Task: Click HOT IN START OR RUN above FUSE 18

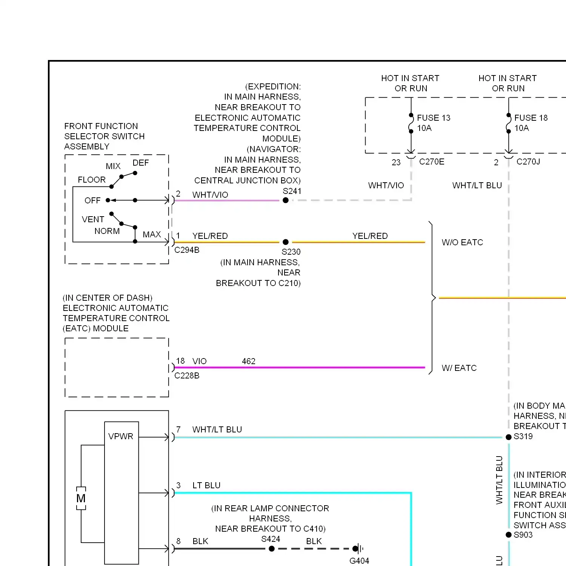Action: 508,83
